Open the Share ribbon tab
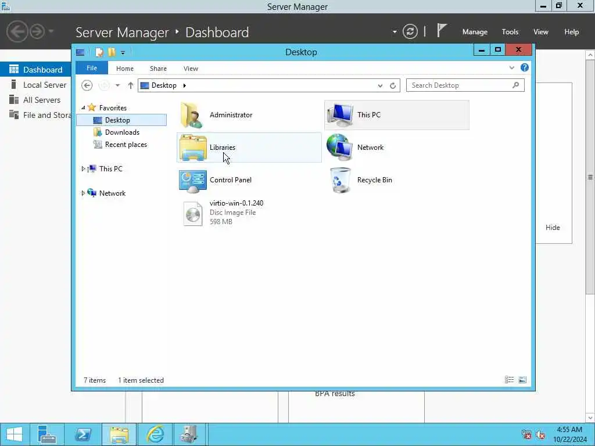Image resolution: width=595 pixels, height=446 pixels. pyautogui.click(x=158, y=69)
